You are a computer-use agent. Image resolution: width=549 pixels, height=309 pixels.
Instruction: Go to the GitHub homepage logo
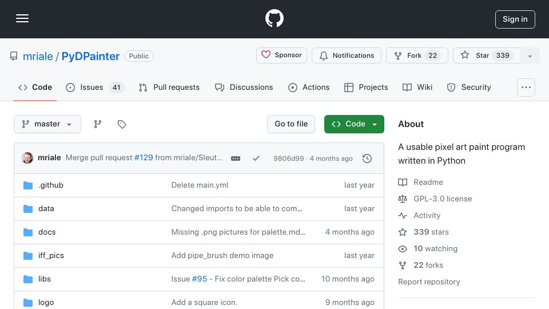[x=274, y=18]
